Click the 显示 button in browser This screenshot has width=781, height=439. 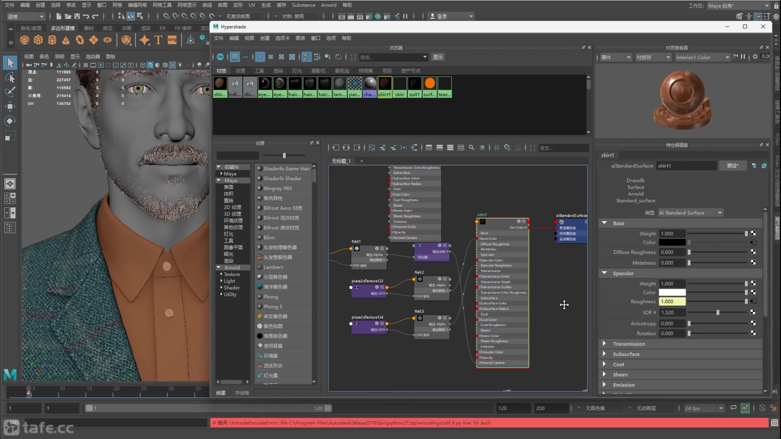tap(438, 57)
